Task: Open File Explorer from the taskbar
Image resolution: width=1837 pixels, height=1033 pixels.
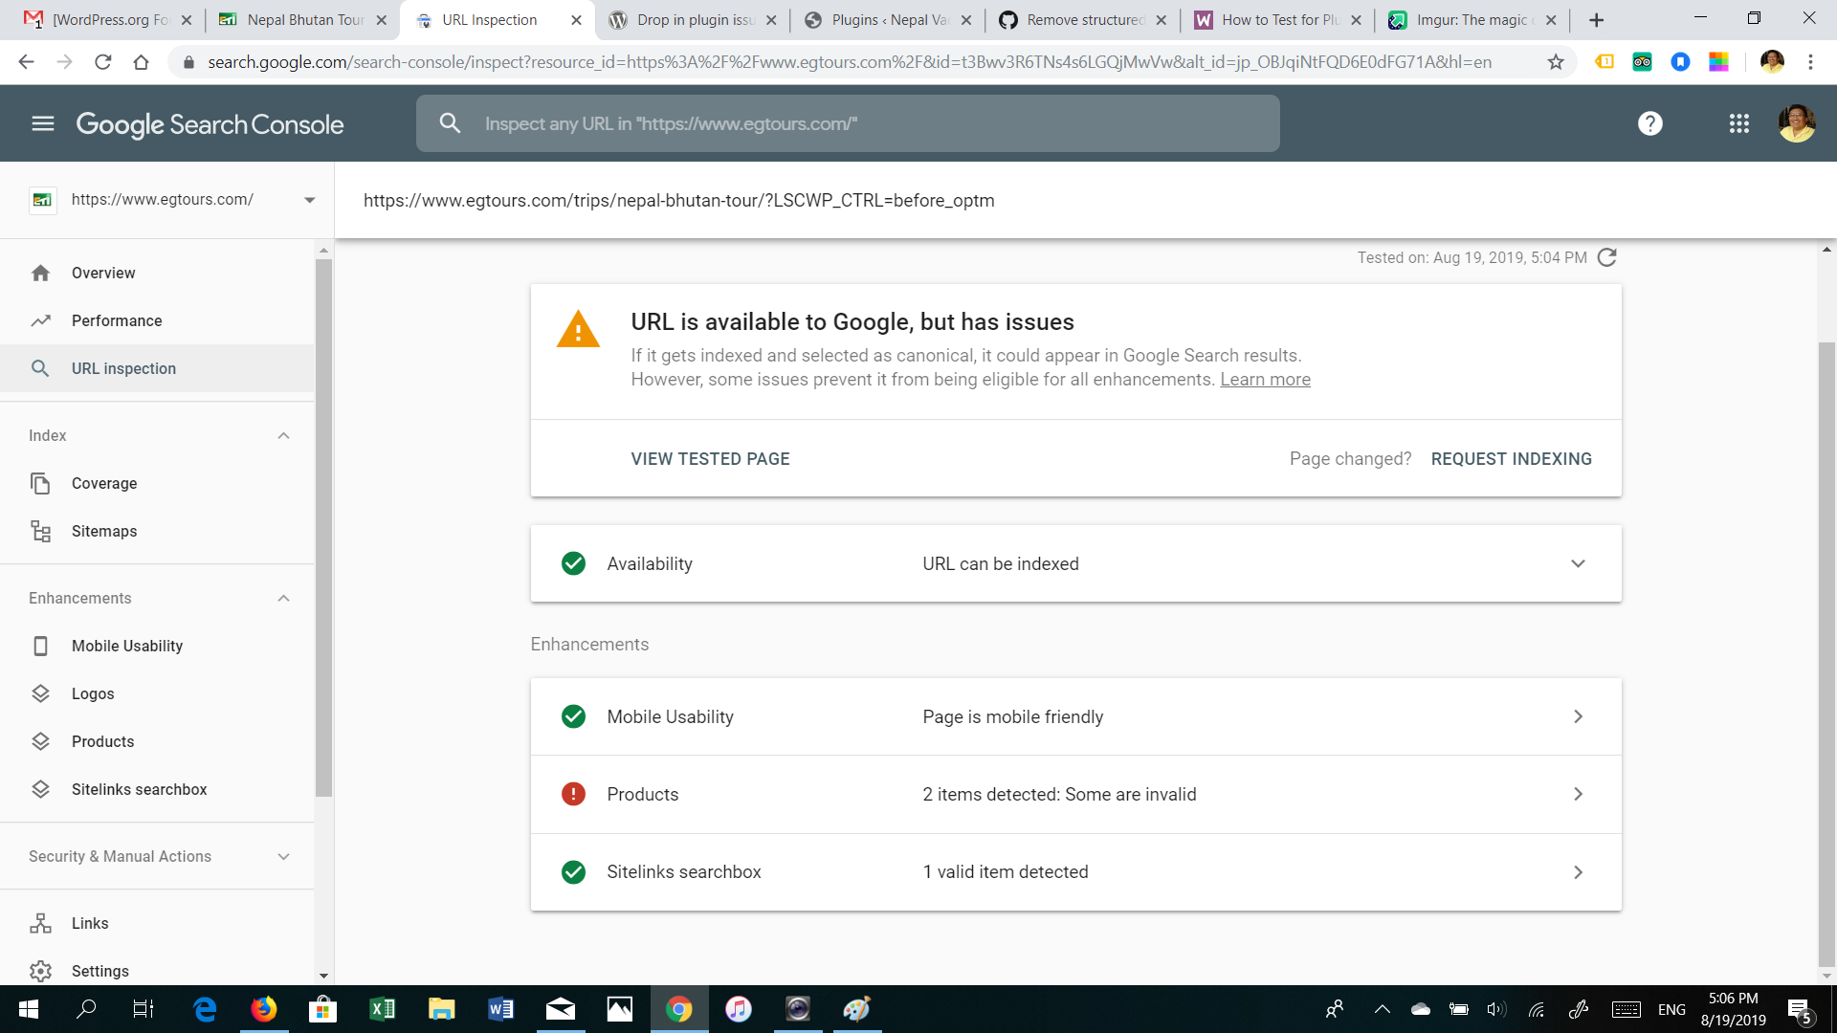Action: click(441, 1009)
